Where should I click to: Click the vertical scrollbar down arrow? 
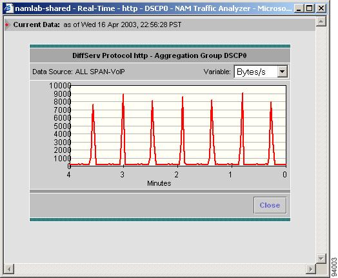pos(321,258)
